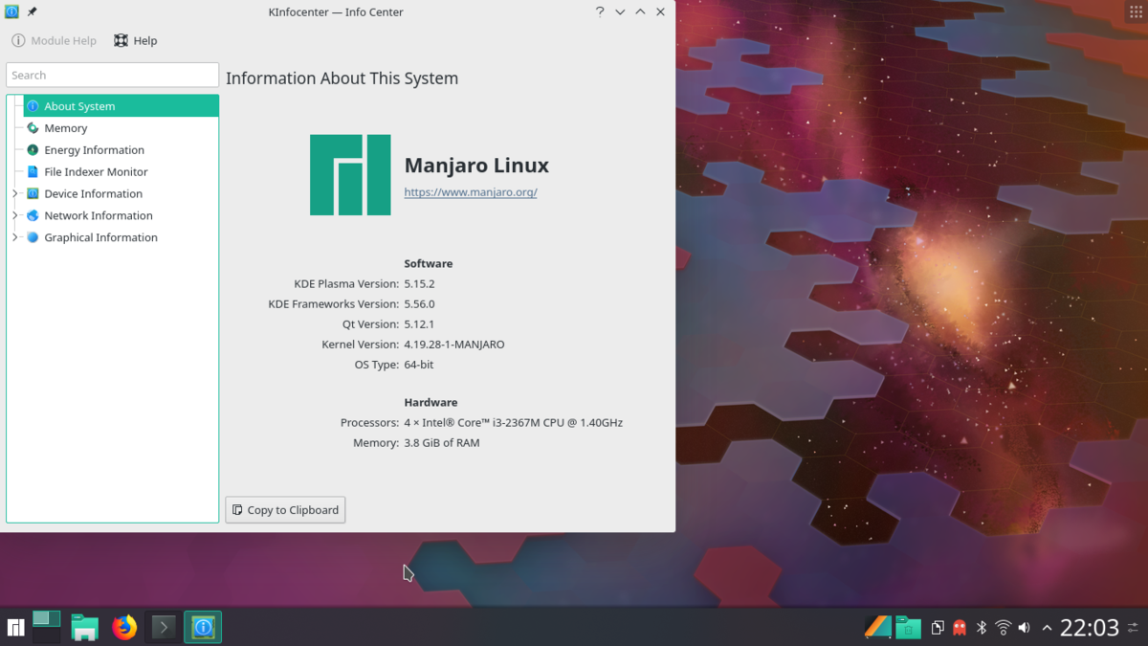Open Bluetooth settings from the tray
Image resolution: width=1148 pixels, height=646 pixels.
click(x=982, y=628)
